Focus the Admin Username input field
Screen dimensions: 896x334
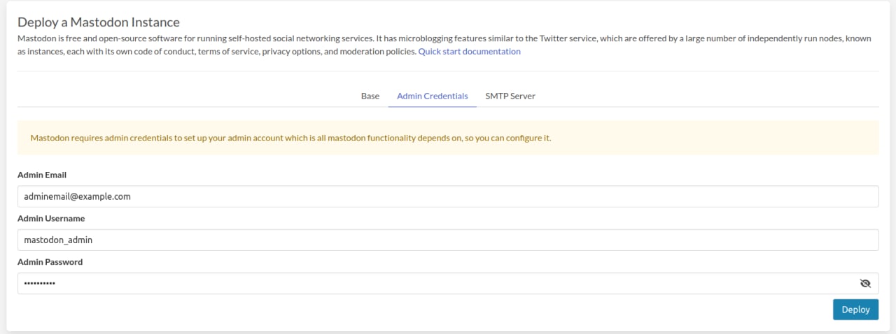[x=448, y=240]
